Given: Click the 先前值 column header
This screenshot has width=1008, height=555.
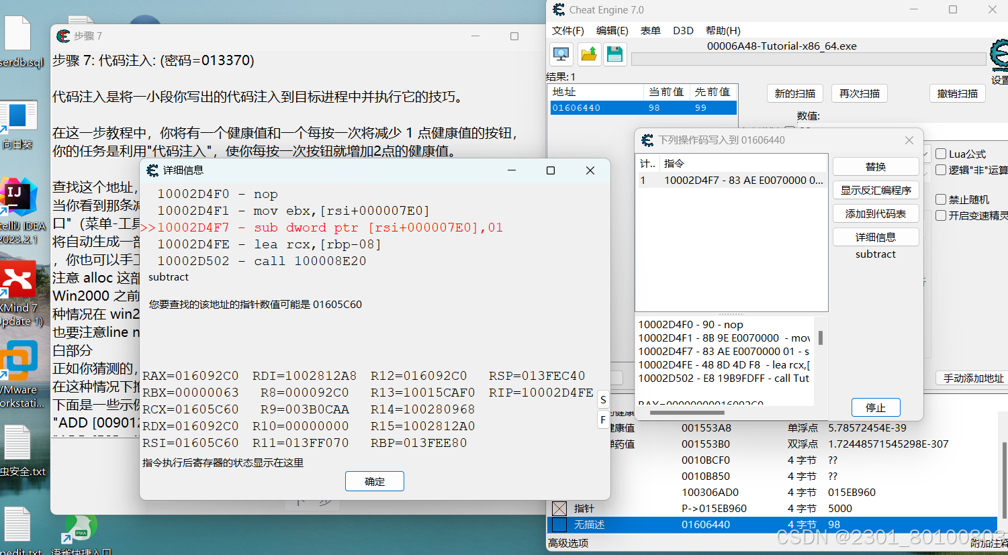Looking at the screenshot, I should point(713,92).
